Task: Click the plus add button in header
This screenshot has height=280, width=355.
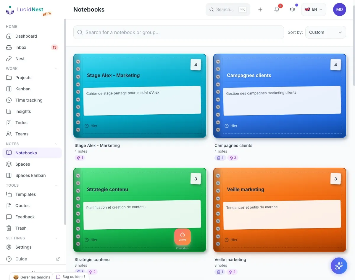Action: point(260,9)
